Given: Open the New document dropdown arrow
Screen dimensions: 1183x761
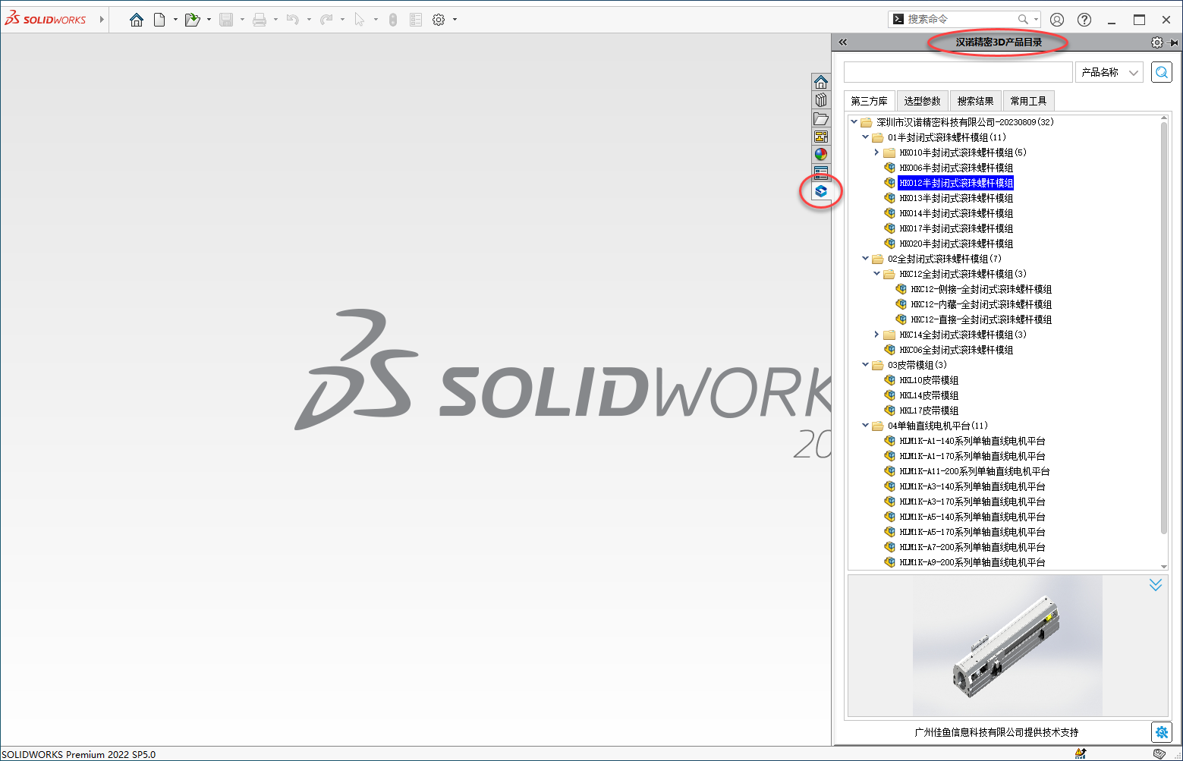Looking at the screenshot, I should pyautogui.click(x=175, y=20).
